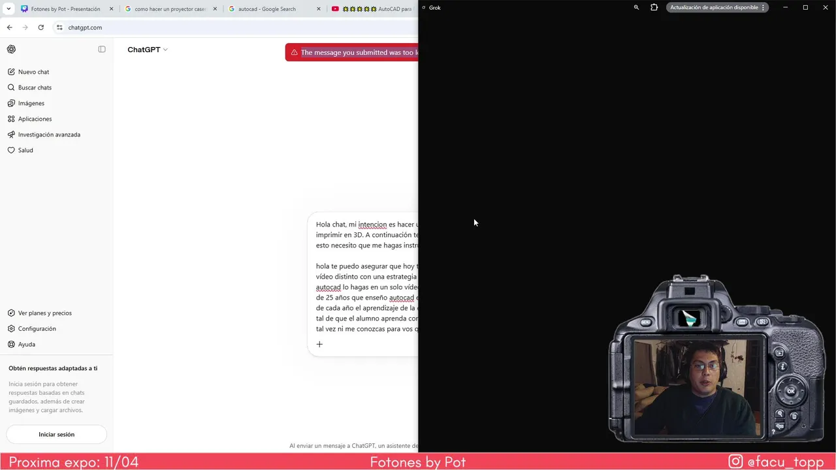Minimize the Grok window
The height and width of the screenshot is (470, 836).
point(786,7)
